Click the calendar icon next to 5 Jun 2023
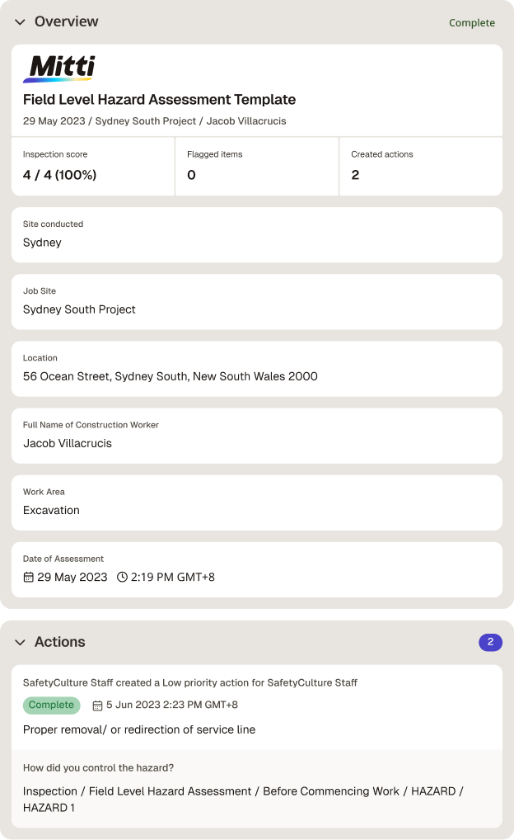This screenshot has width=514, height=840. click(x=97, y=706)
